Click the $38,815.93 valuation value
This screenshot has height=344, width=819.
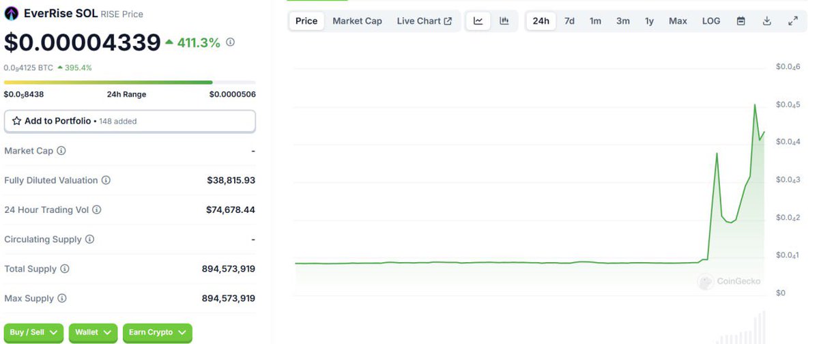[231, 180]
